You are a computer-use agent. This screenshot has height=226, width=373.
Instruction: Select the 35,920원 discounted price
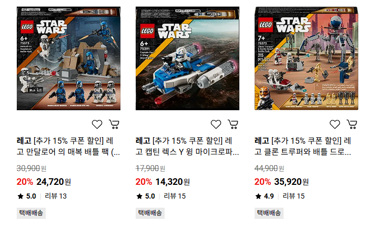[x=291, y=182]
